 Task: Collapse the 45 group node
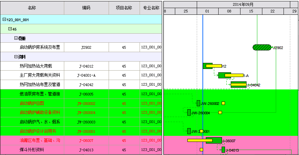[x=10, y=29]
